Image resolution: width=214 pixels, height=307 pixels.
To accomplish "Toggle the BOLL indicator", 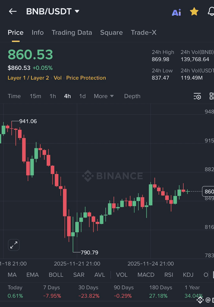I will click(x=56, y=275).
